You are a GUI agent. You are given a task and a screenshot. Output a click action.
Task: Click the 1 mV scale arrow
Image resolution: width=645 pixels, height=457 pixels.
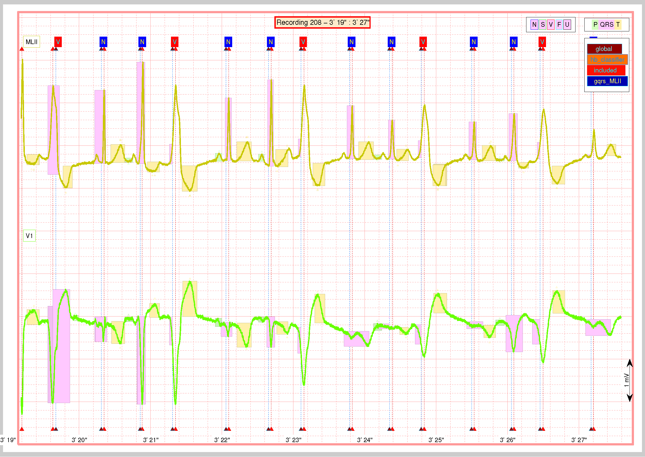(x=630, y=380)
